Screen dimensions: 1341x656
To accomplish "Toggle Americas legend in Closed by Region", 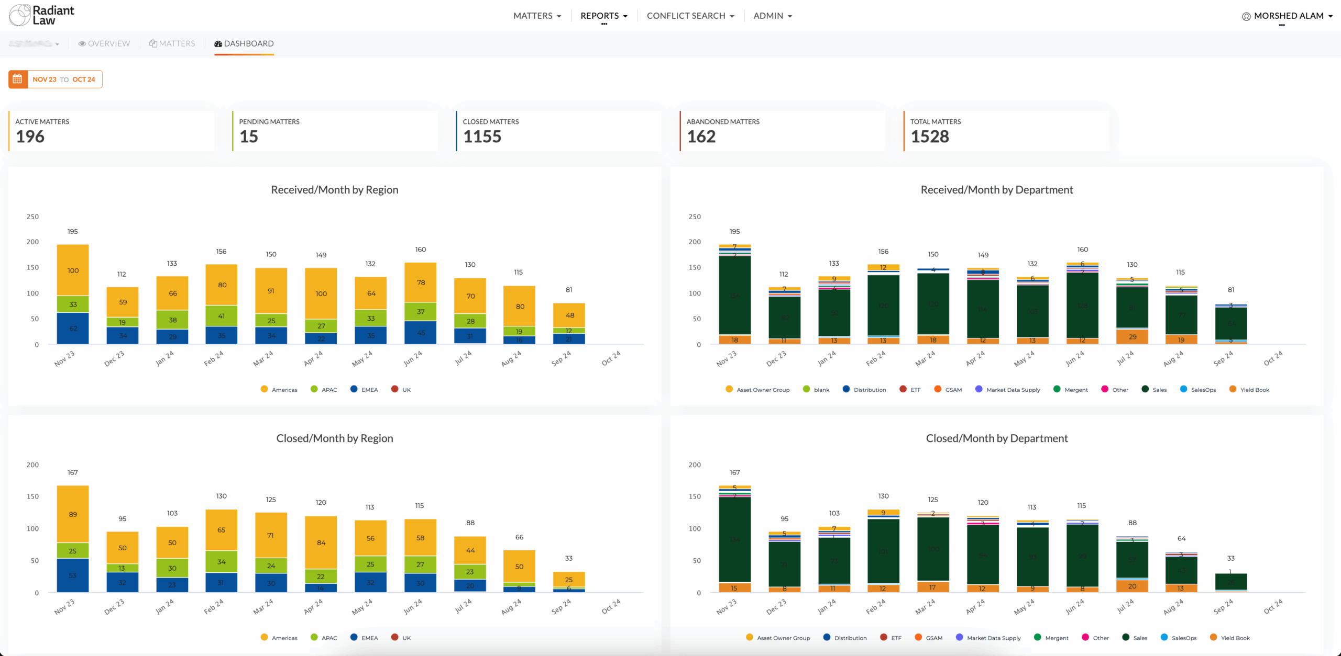I will coord(279,638).
